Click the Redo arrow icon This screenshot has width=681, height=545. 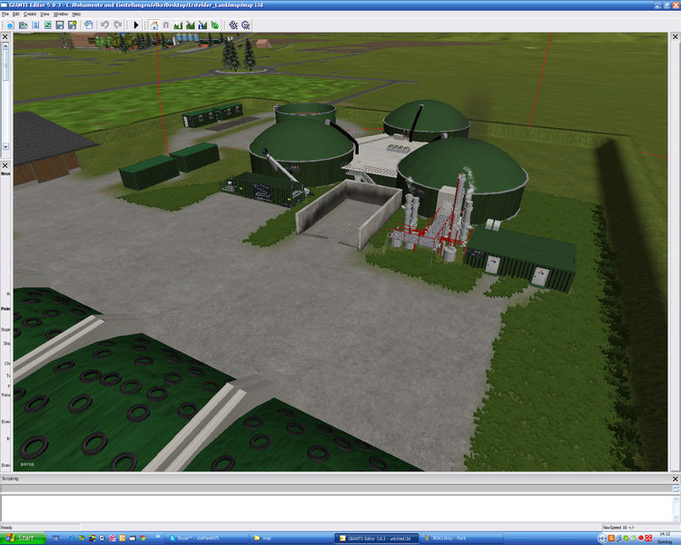118,25
